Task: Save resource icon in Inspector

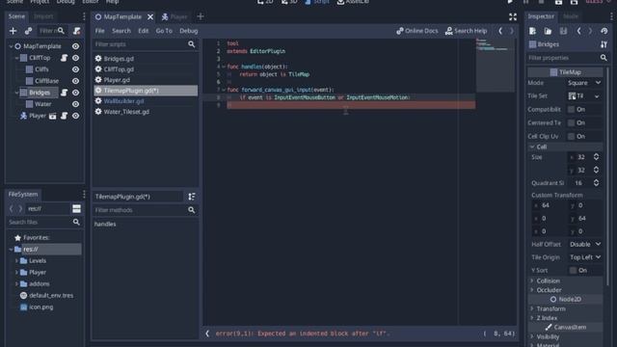Action: (563, 31)
